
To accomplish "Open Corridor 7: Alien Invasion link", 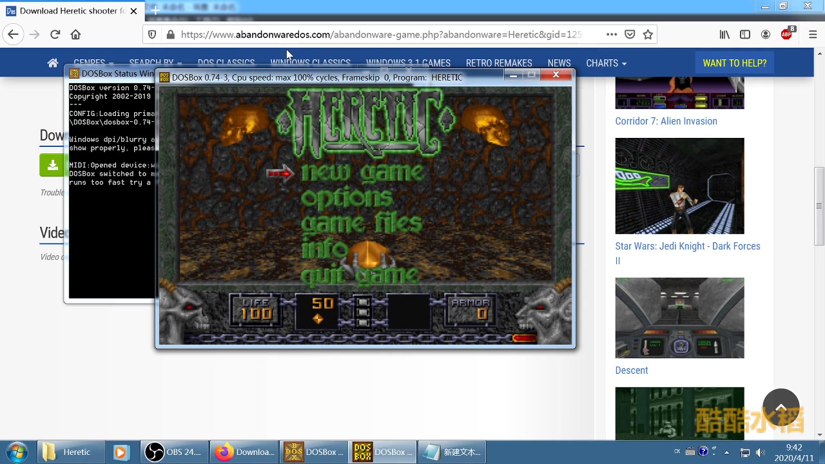I will coord(666,121).
